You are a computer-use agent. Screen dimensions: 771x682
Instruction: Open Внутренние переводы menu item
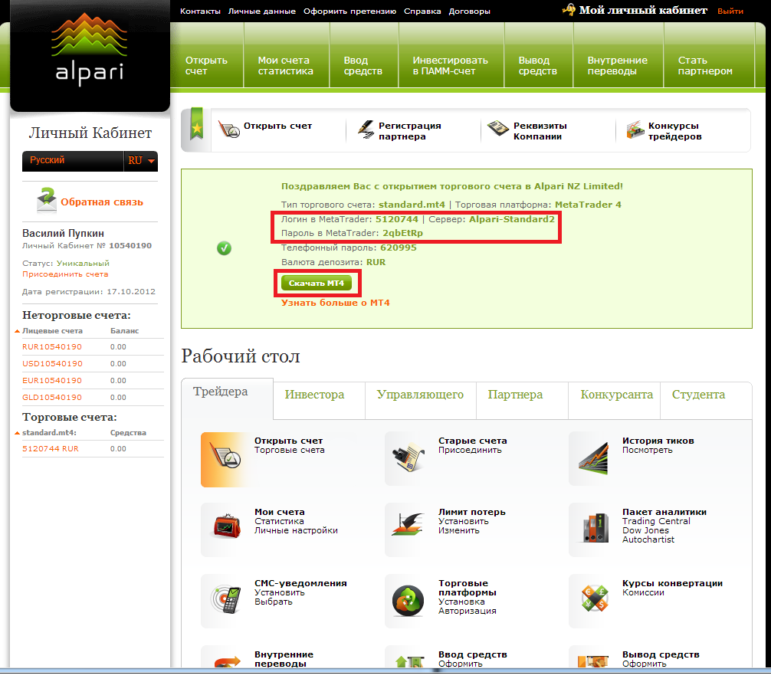coord(618,65)
